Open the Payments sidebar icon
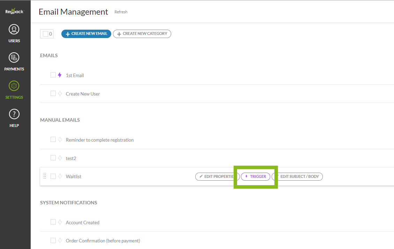This screenshot has height=249, width=394. pos(14,58)
